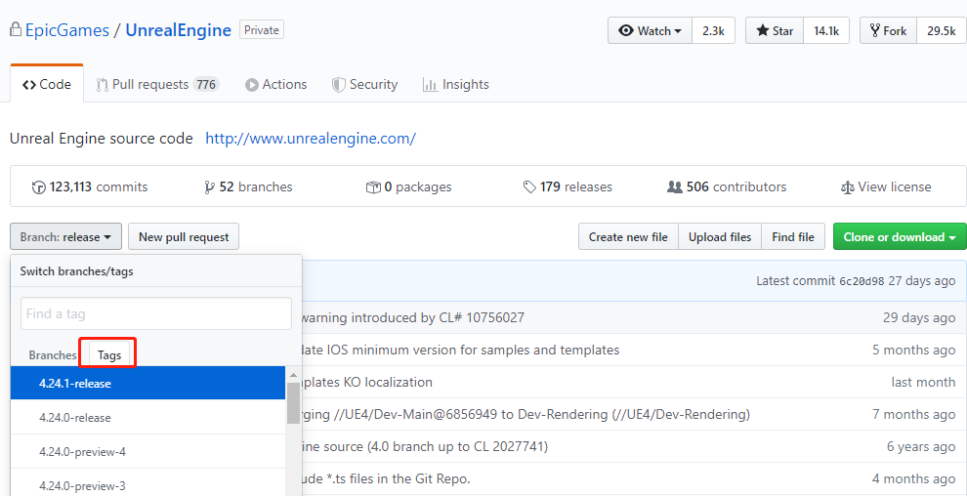This screenshot has height=496, width=967.
Task: Click the commits clock icon
Action: pyautogui.click(x=38, y=187)
